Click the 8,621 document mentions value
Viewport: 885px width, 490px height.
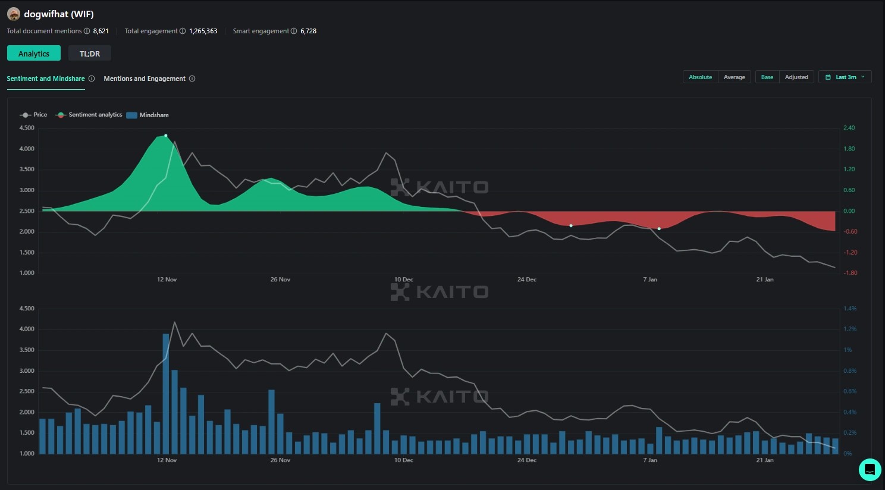coord(101,31)
